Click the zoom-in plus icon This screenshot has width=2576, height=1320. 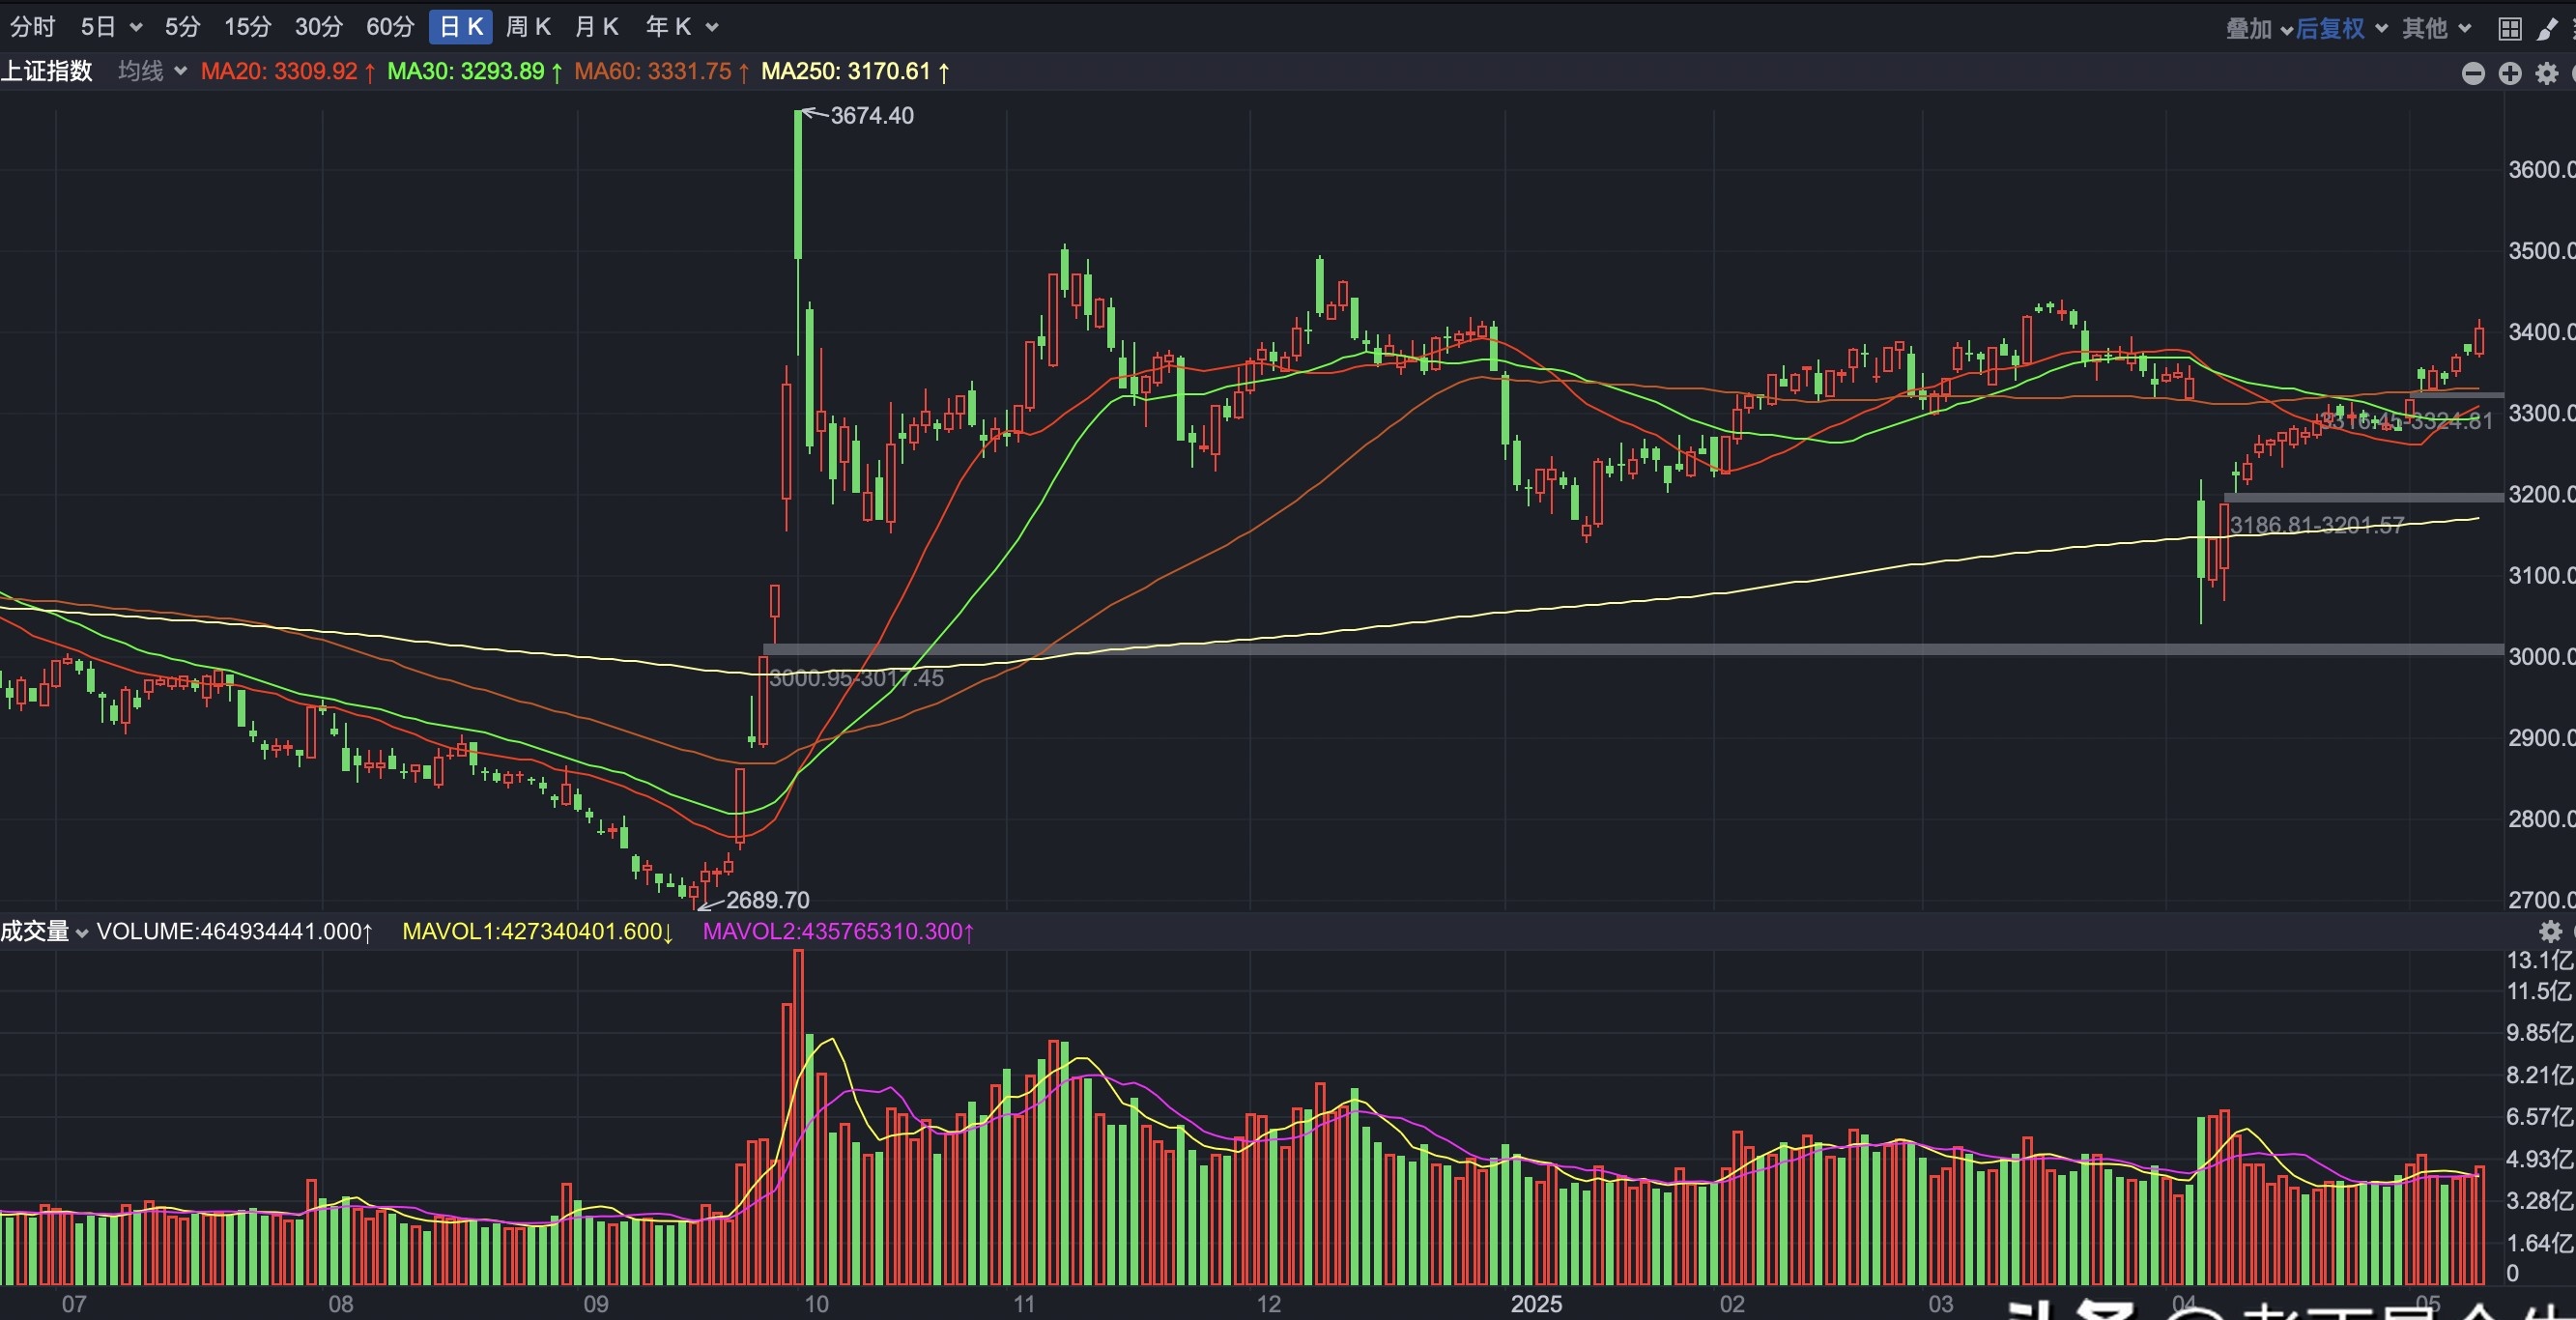coord(2509,73)
